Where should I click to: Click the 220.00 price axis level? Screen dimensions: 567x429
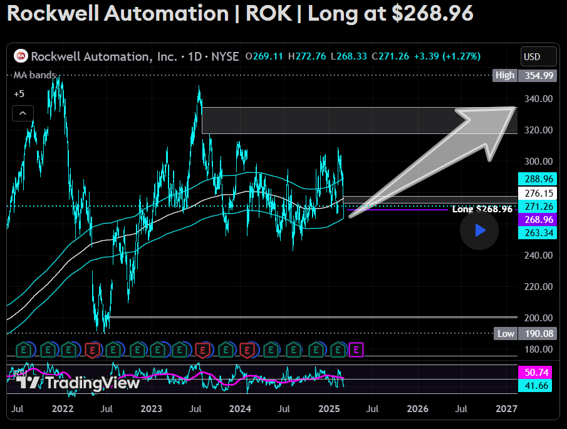(x=538, y=287)
